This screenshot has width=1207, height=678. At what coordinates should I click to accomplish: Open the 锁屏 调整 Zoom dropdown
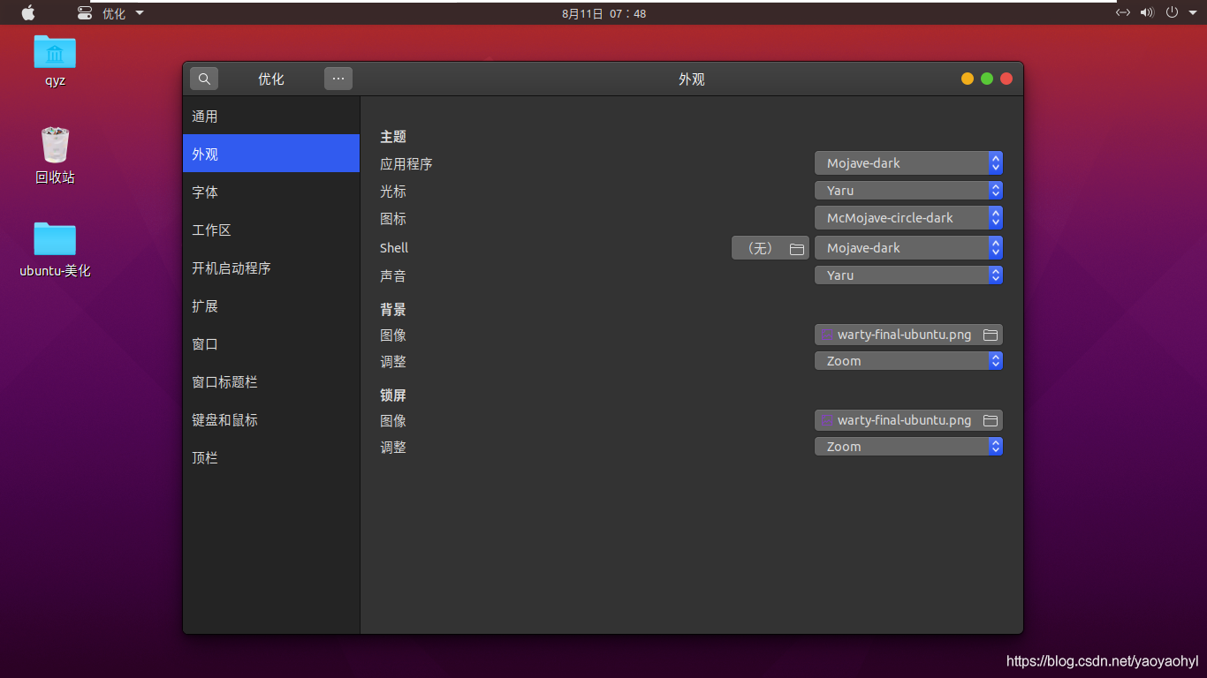coord(908,446)
